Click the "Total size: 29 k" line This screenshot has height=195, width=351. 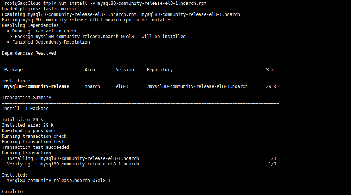pyautogui.click(x=23, y=120)
